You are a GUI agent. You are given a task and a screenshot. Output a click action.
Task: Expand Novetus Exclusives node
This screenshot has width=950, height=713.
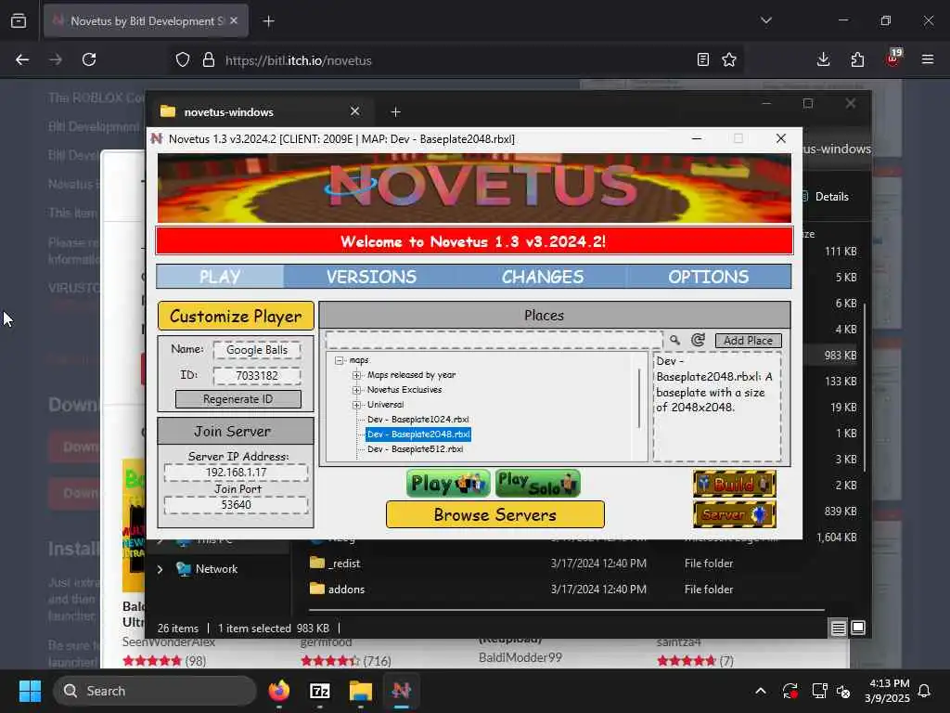[x=357, y=390]
